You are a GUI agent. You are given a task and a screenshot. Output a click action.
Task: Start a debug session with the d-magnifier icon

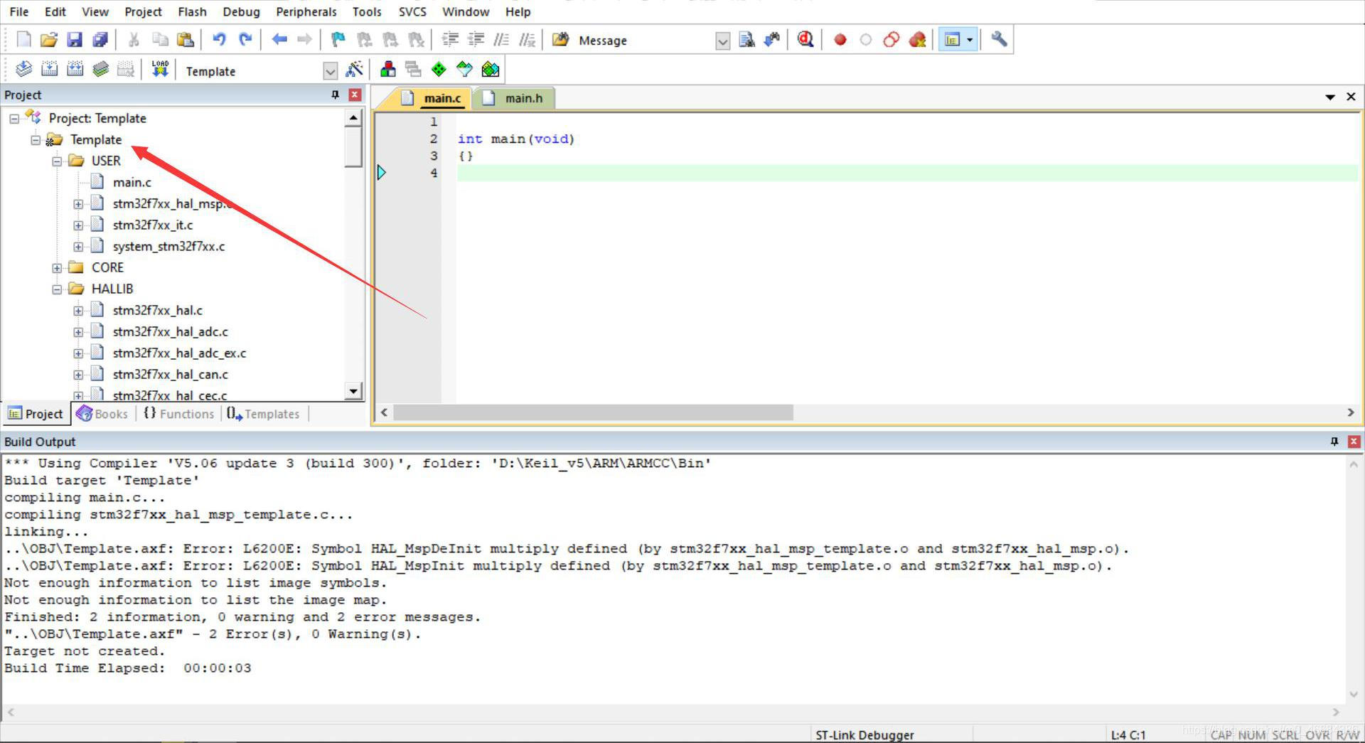pyautogui.click(x=805, y=39)
